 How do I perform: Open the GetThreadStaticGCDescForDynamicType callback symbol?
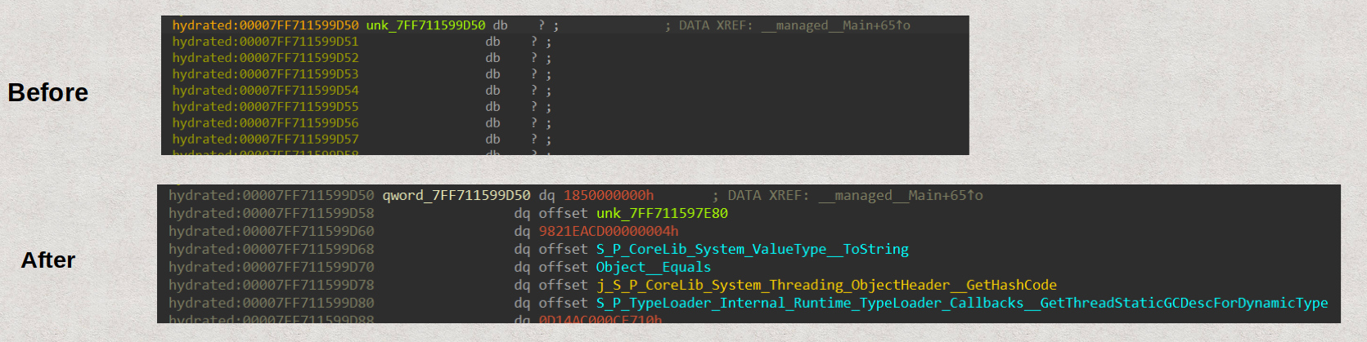961,304
